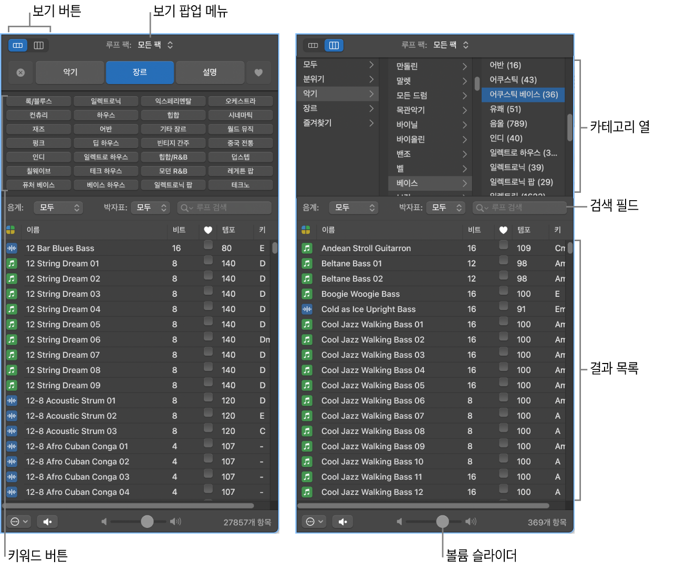The image size is (676, 570).
Task: Sort by the heart favorites column in 369-item browser
Action: pos(503,230)
